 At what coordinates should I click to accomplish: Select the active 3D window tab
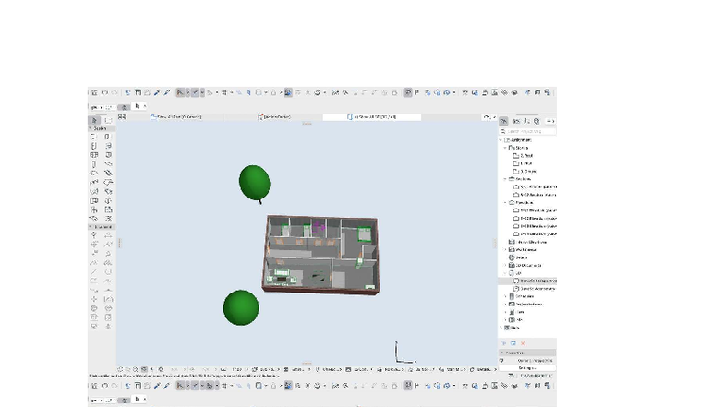(x=371, y=117)
